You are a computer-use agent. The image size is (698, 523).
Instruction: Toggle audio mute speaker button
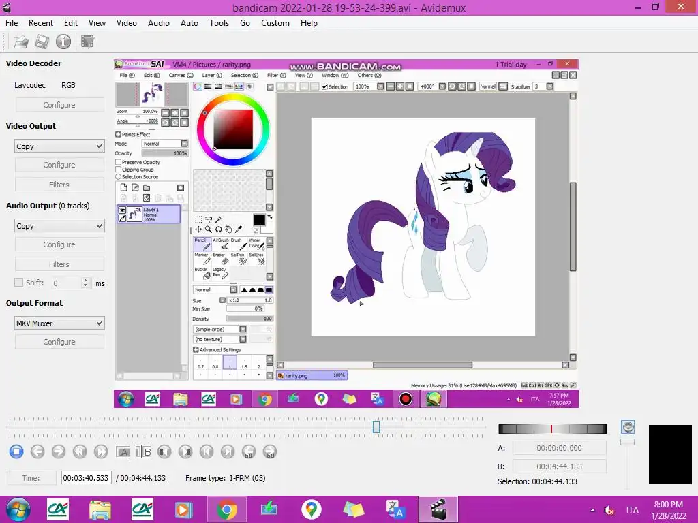click(628, 428)
